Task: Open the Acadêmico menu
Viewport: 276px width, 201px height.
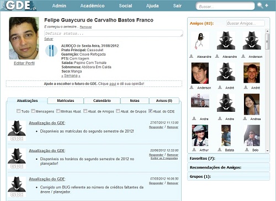Action: point(92,6)
